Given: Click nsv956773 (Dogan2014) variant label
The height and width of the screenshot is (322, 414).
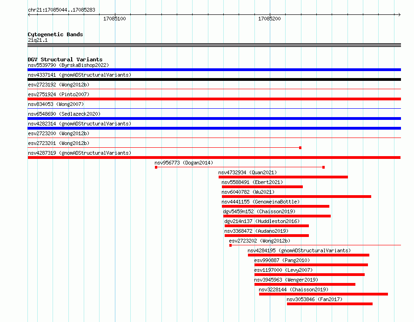Looking at the screenshot, I should click(x=184, y=163).
